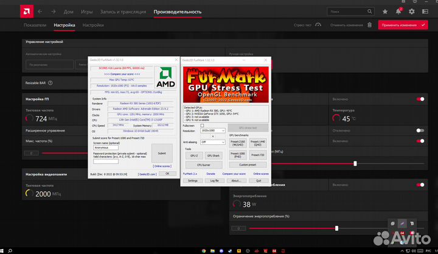Click the frequency slider handle on right panel
The height and width of the screenshot is (254, 438).
coord(355,163)
